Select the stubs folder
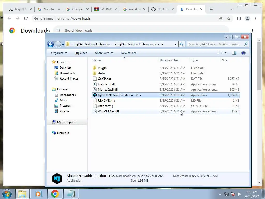Viewport: 265px width, 199px height. click(166, 73)
